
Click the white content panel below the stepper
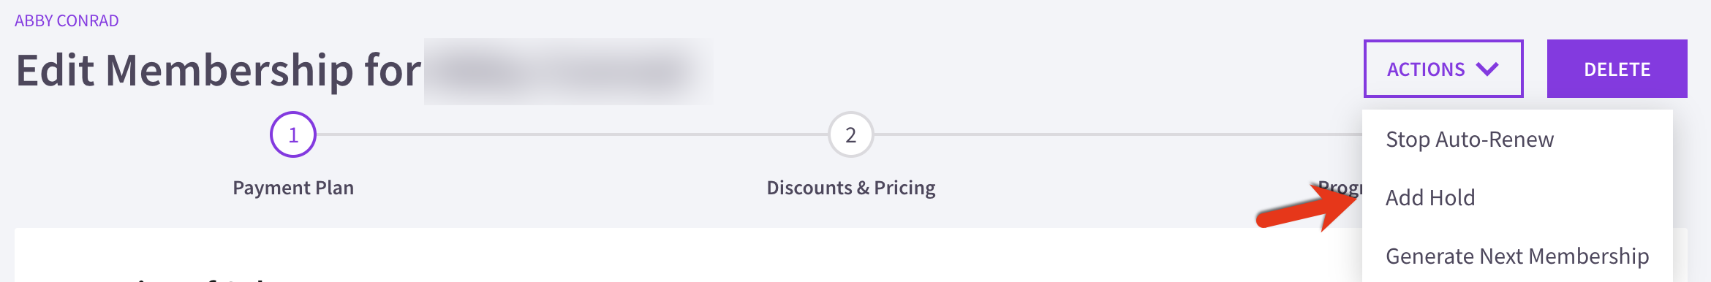687,255
